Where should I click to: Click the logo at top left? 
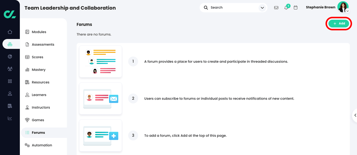(10, 14)
